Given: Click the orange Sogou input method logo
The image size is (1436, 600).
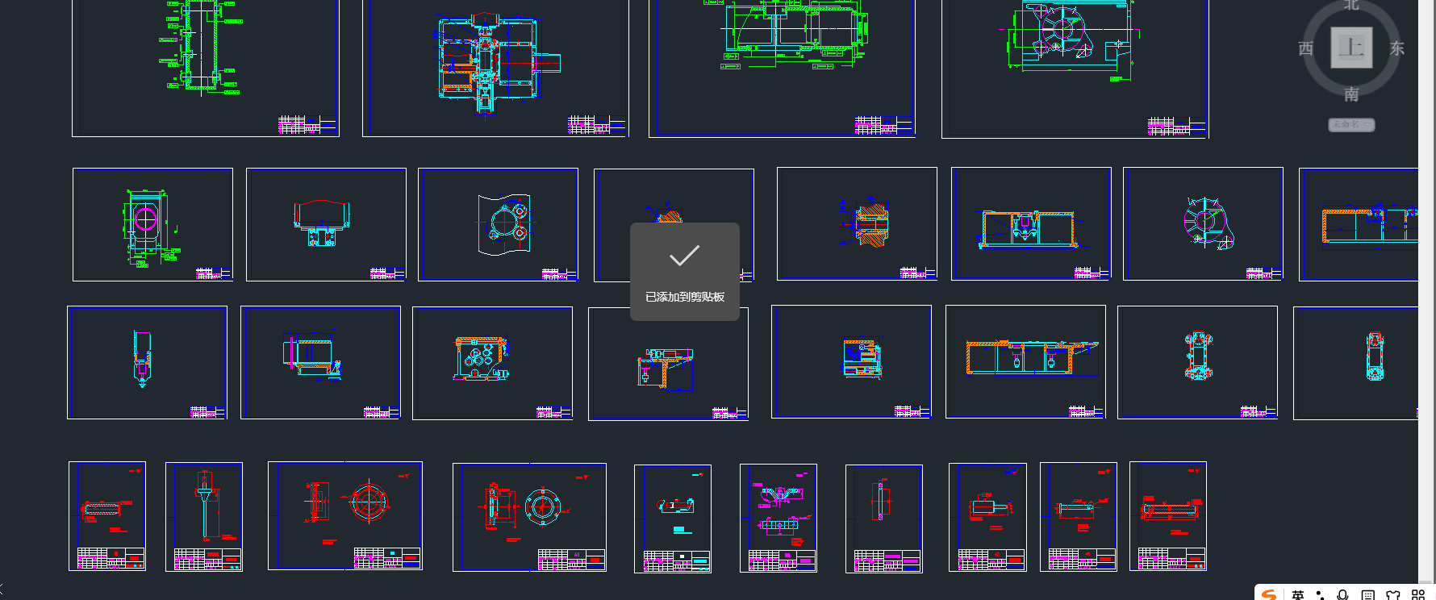Looking at the screenshot, I should tap(1269, 594).
